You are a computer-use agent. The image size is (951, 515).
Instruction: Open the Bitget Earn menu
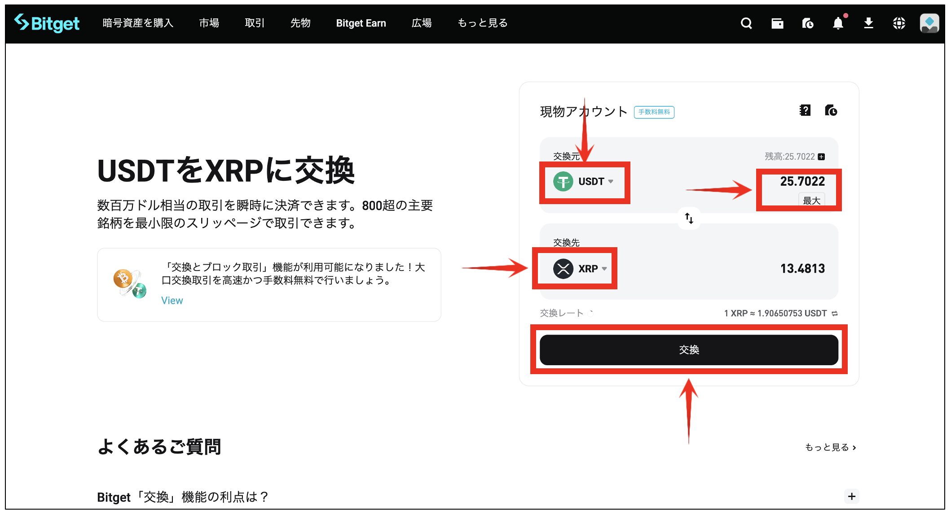pos(361,23)
